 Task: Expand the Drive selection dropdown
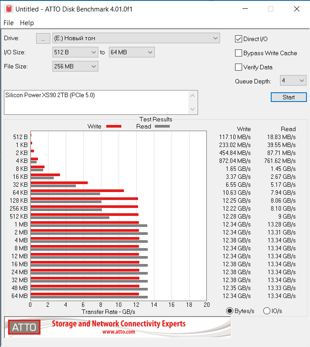tap(136, 38)
